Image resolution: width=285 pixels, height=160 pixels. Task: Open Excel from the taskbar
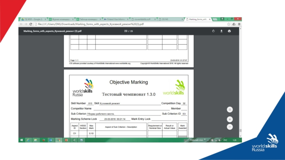pos(74,140)
